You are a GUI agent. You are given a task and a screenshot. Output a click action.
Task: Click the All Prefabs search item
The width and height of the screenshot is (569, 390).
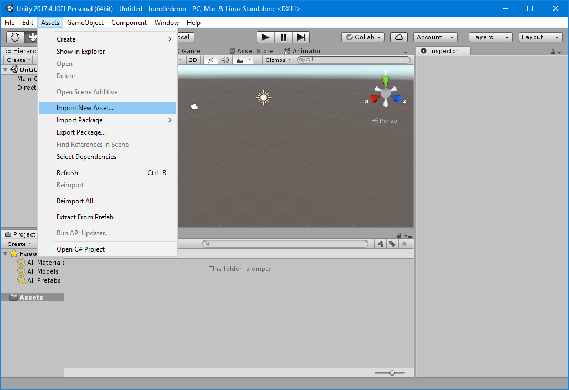pyautogui.click(x=39, y=280)
